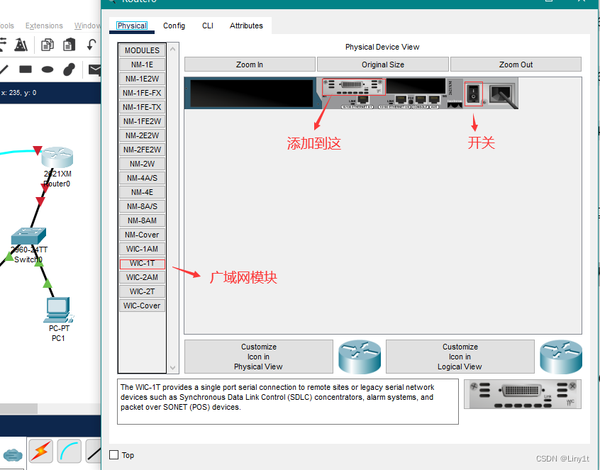Click the WIC-1T module preview image

522,394
